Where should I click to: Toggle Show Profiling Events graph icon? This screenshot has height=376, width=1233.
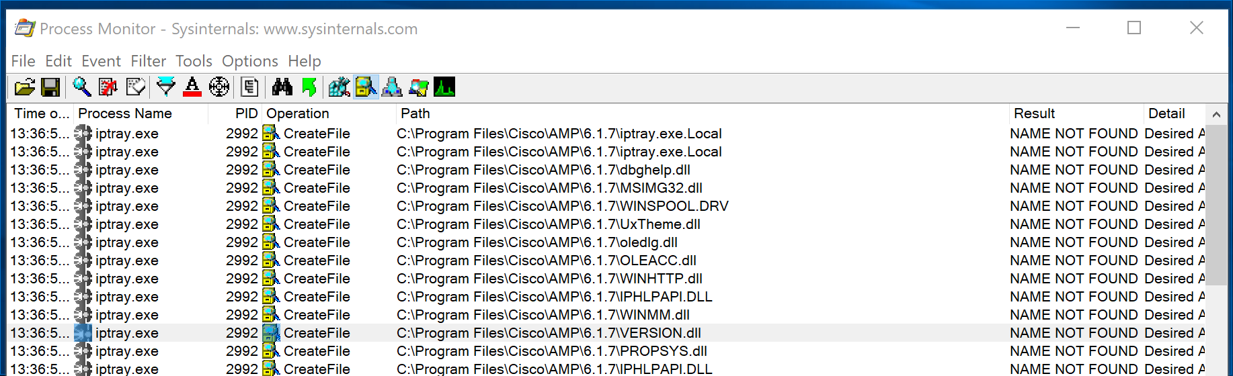pos(444,87)
